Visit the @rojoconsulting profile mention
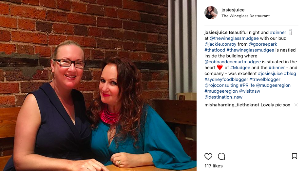306x171 pixels. pos(221,85)
